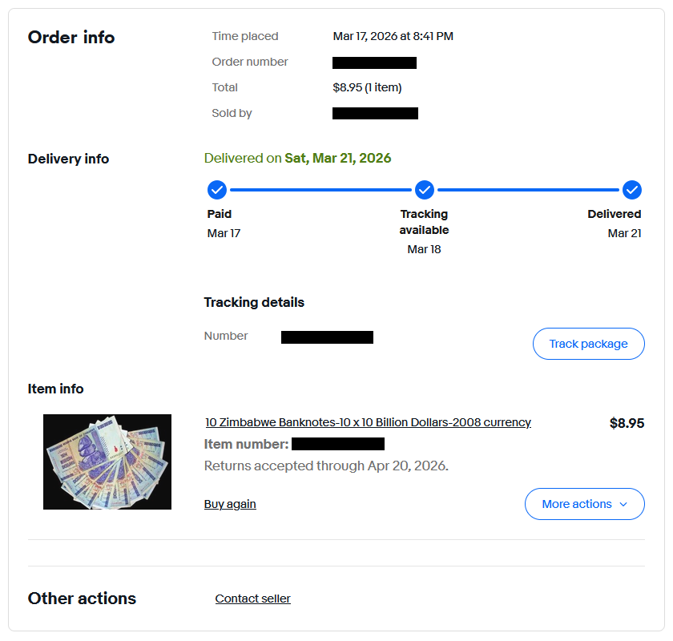Click the redacted order number value
Screen dimensions: 673x641
tap(374, 62)
